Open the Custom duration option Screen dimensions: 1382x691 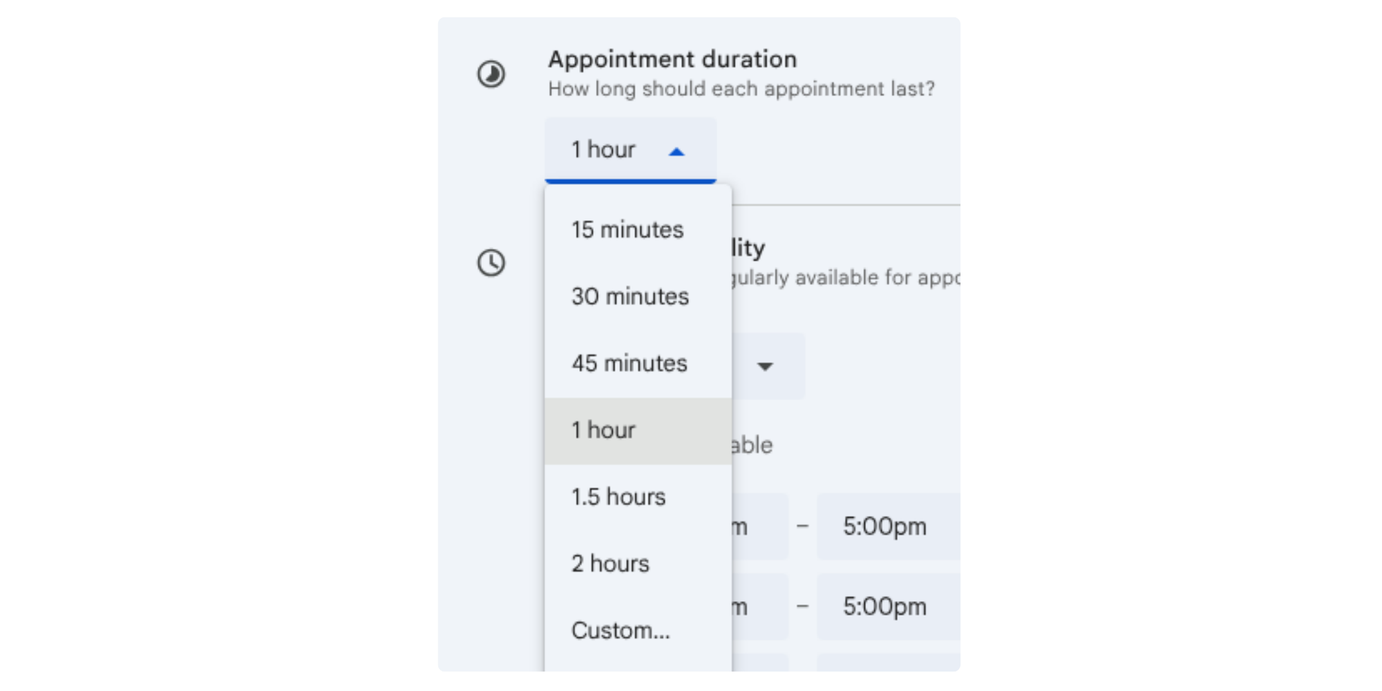[x=620, y=630]
